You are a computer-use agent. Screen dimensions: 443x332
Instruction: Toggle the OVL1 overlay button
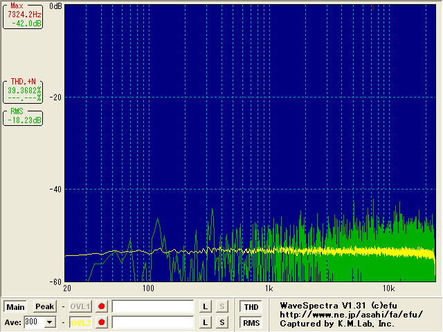click(x=80, y=306)
